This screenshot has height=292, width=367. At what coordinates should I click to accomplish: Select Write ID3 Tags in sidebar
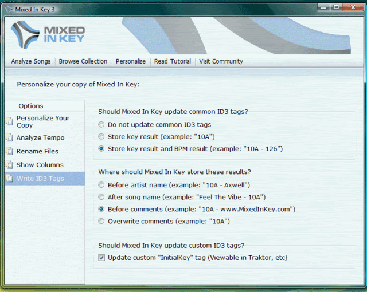45,179
